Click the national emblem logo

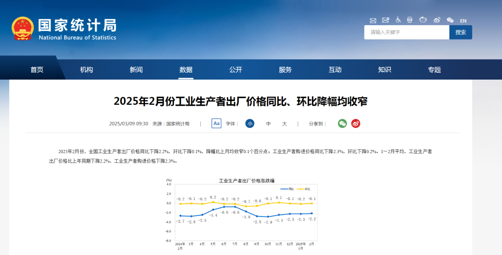[23, 28]
